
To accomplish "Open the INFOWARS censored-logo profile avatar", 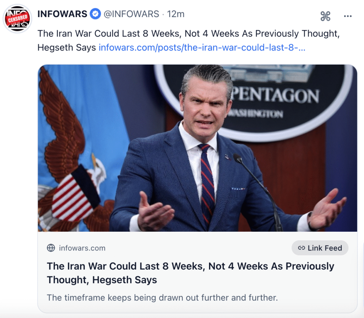I will pos(17,18).
